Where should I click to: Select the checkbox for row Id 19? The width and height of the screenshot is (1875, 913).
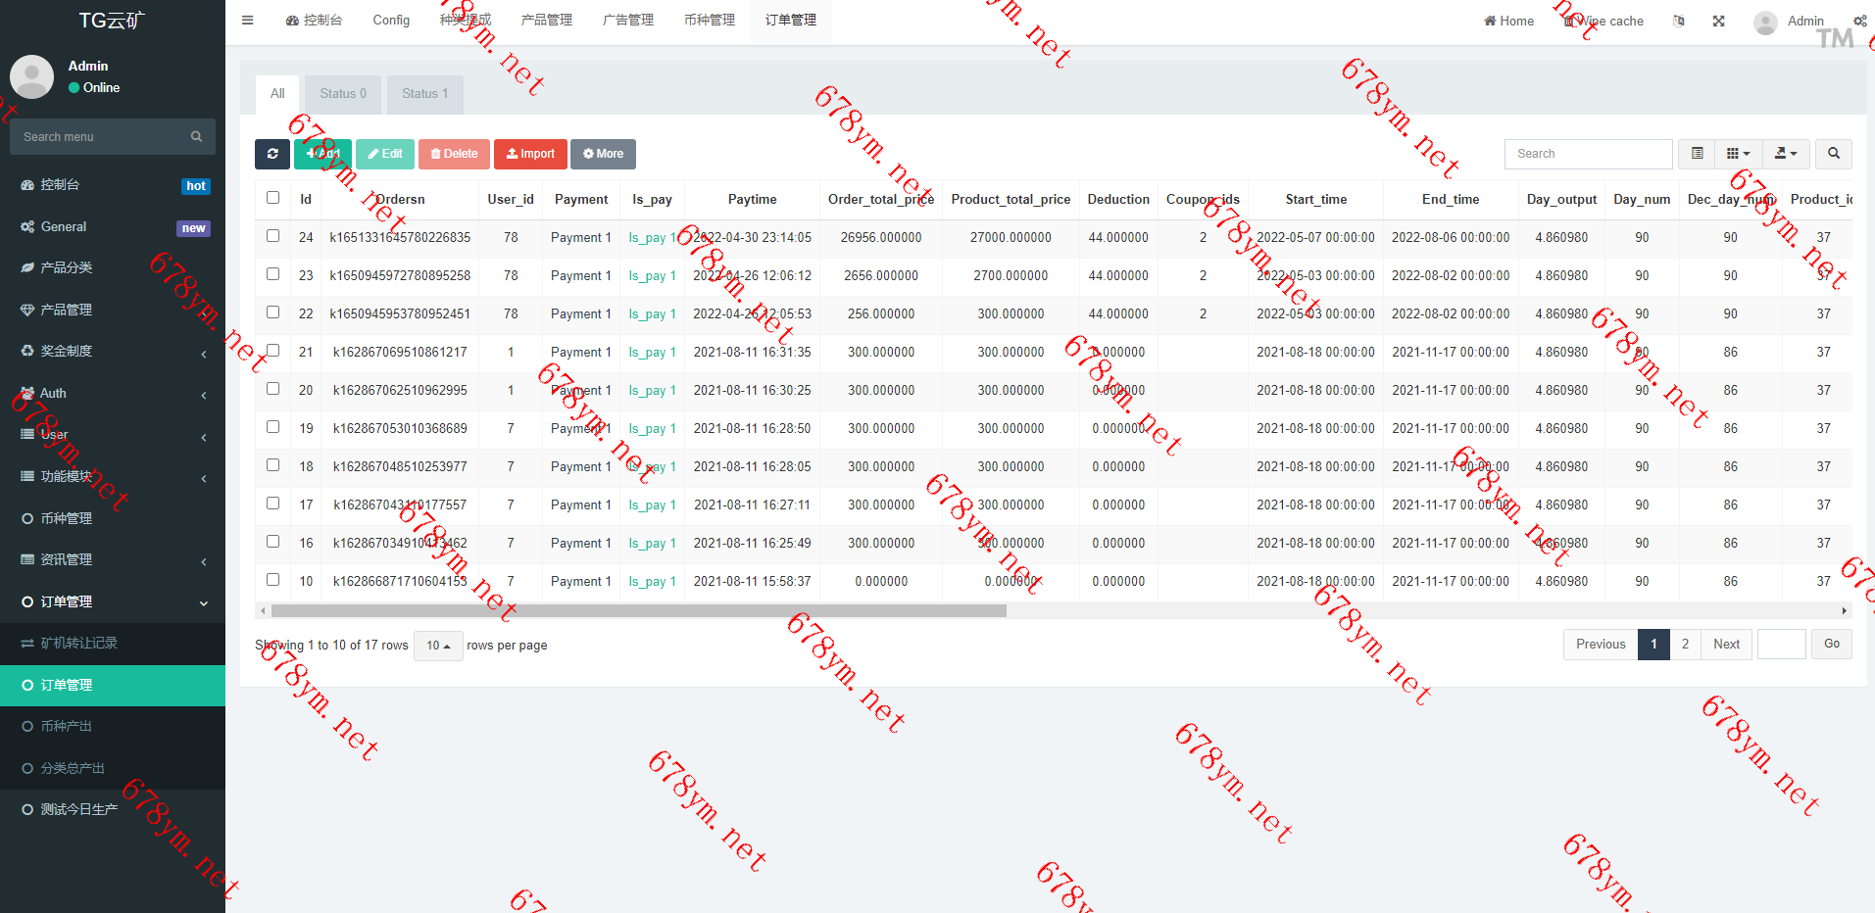pyautogui.click(x=272, y=427)
